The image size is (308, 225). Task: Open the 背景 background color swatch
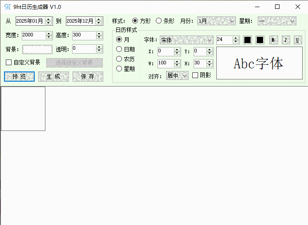pyautogui.click(x=37, y=49)
